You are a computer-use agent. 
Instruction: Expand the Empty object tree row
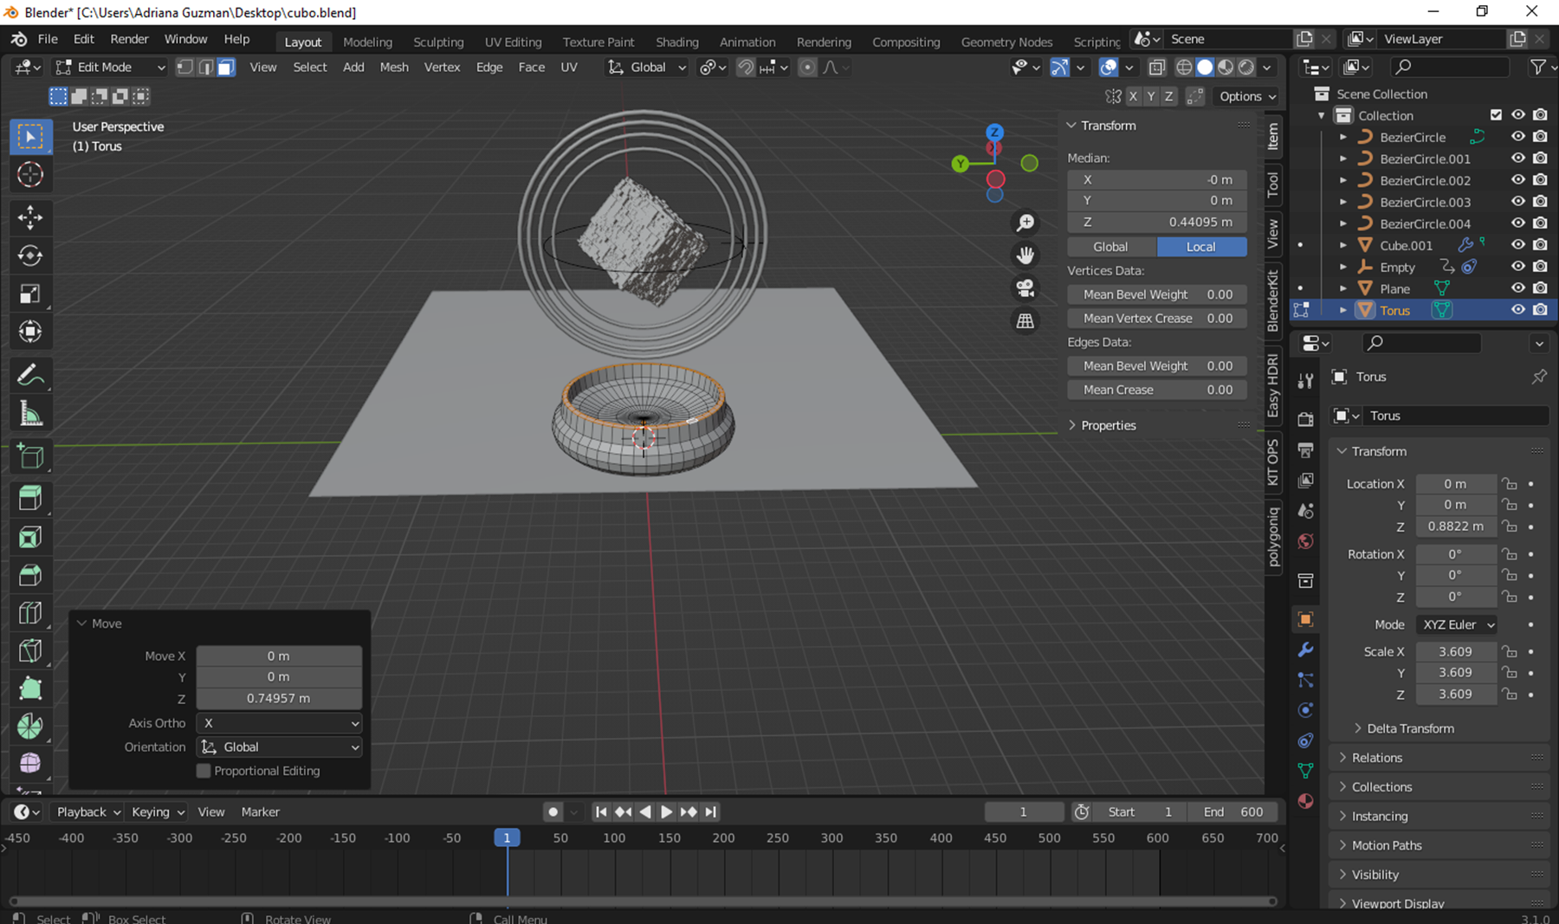pos(1343,267)
